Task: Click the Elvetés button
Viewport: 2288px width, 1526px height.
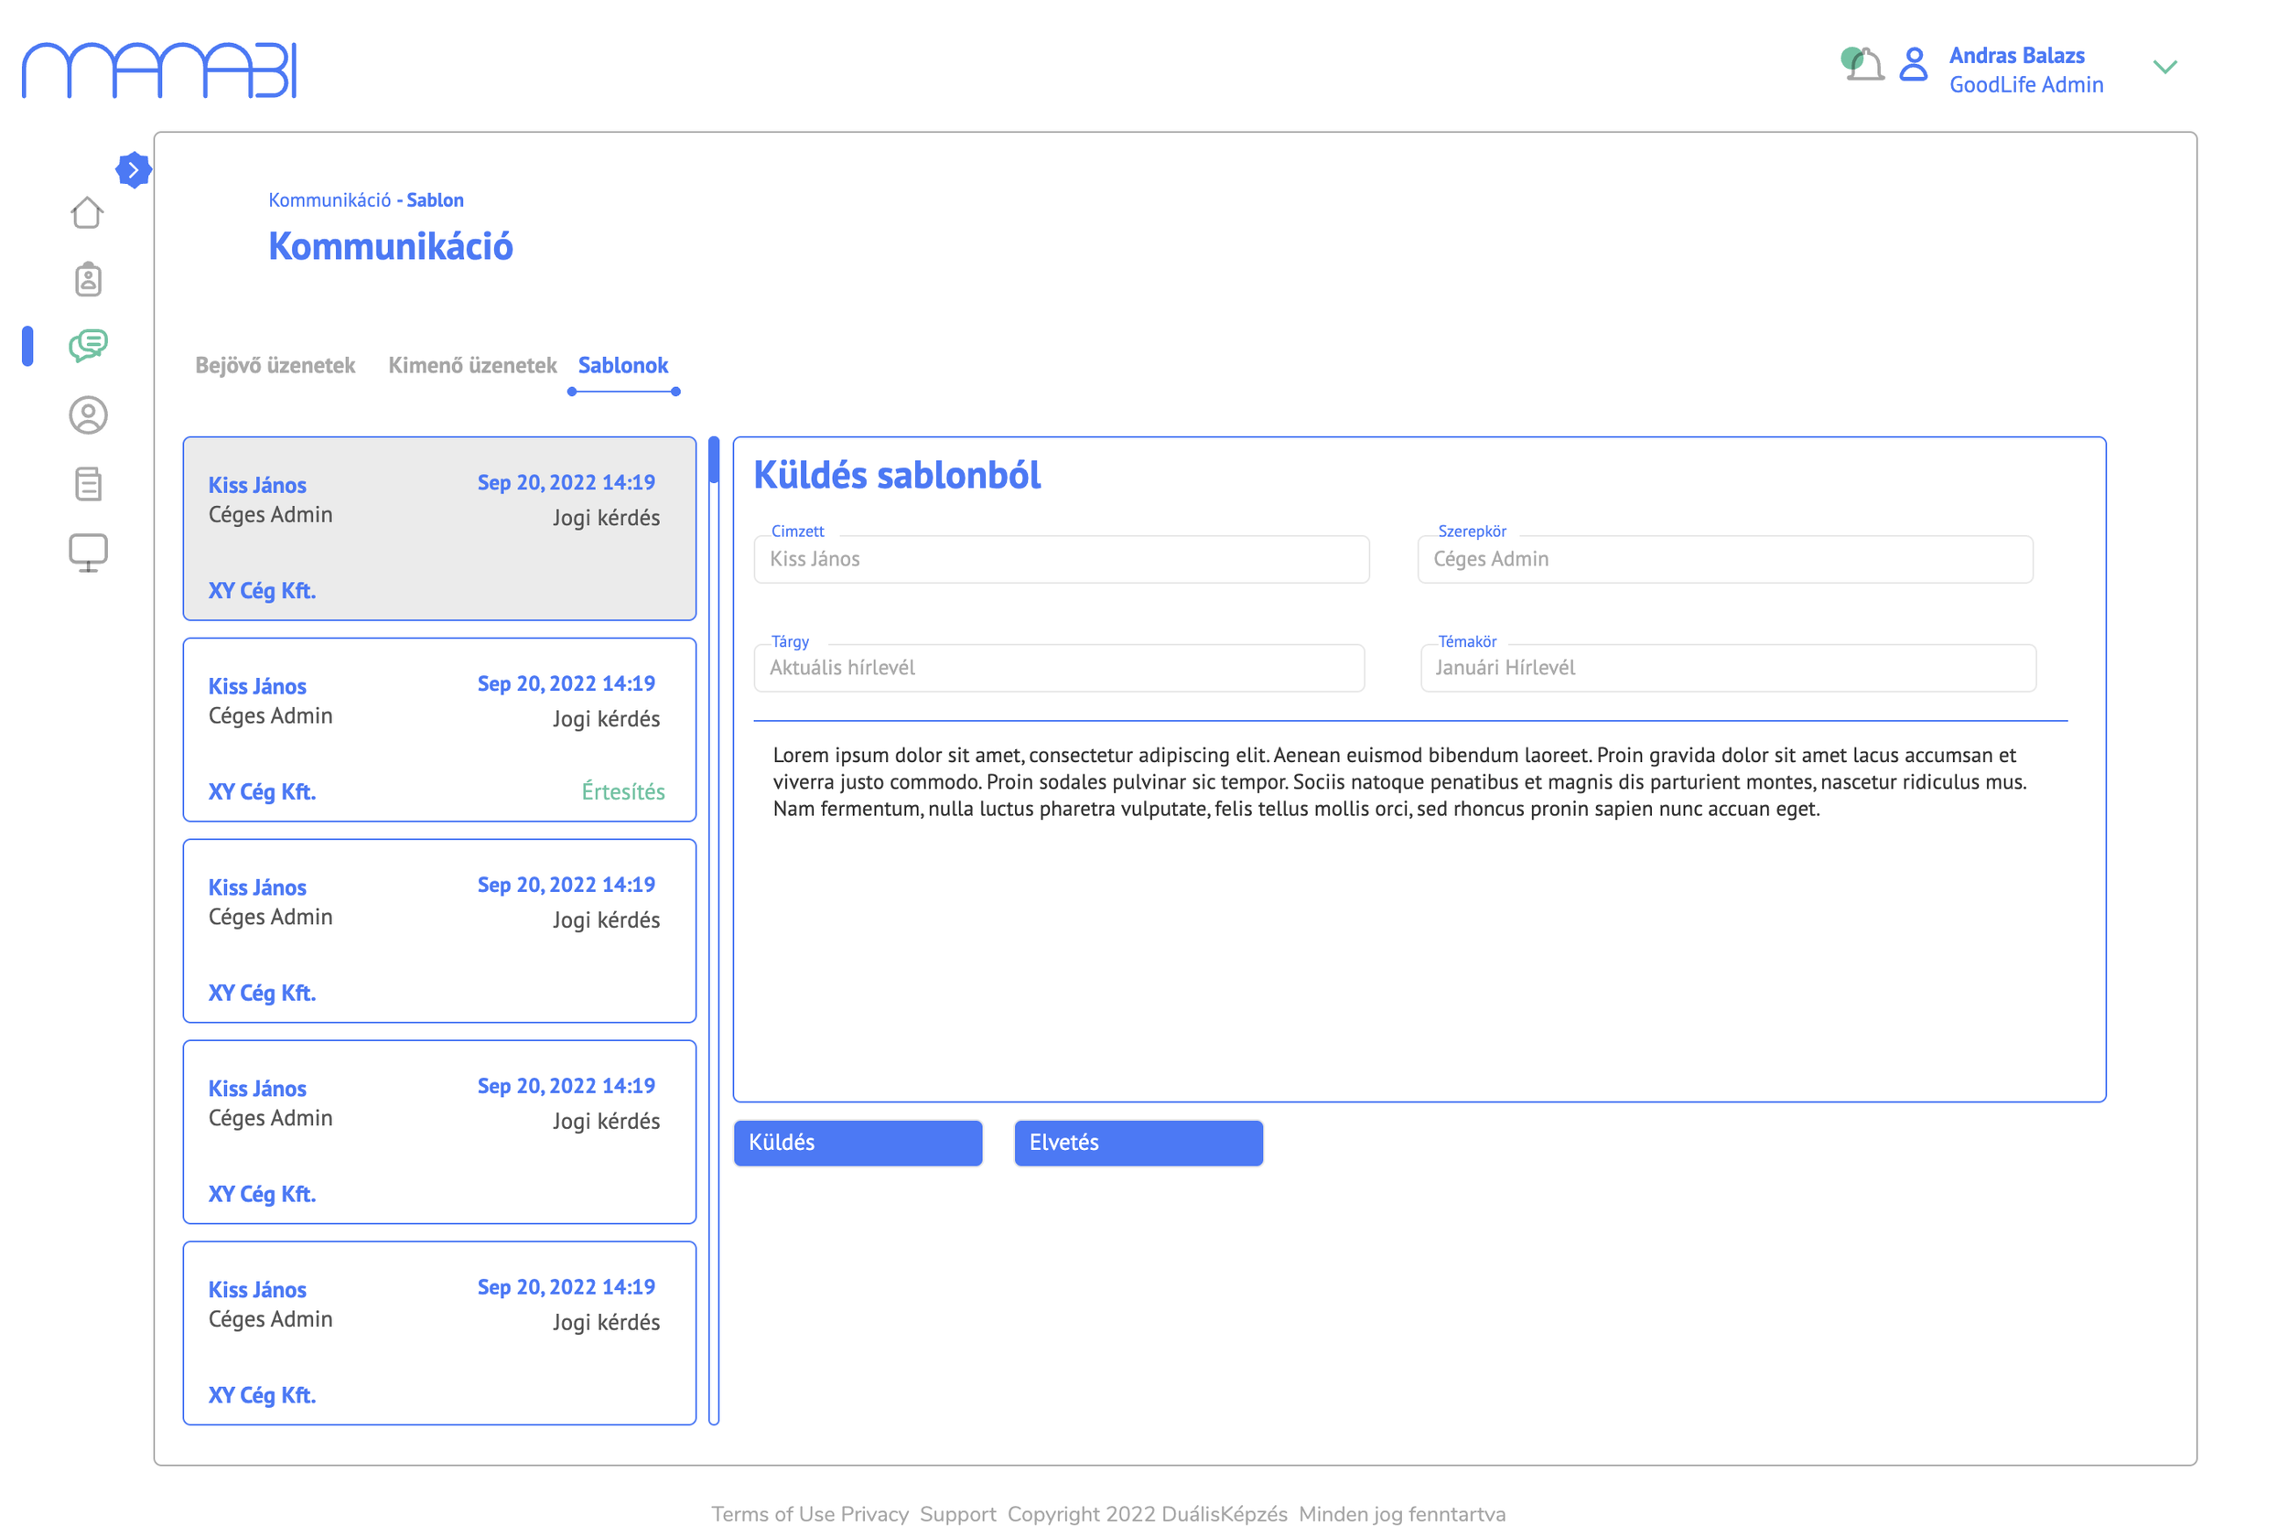Action: (x=1138, y=1143)
